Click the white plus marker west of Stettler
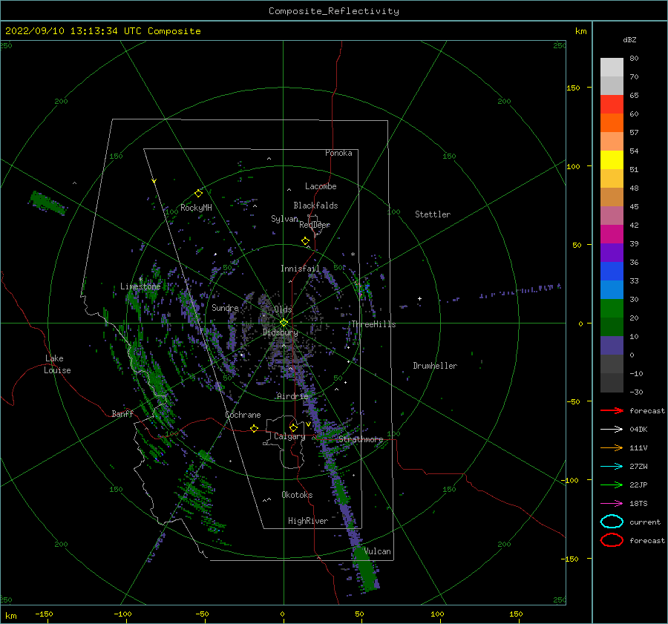Image resolution: width=668 pixels, height=624 pixels. 419,298
